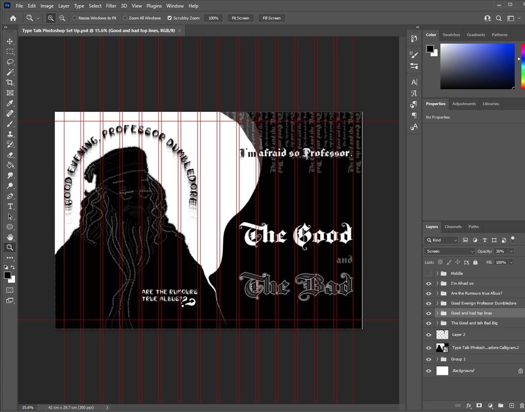
Task: Choose the Pen tool
Action: pyautogui.click(x=10, y=196)
